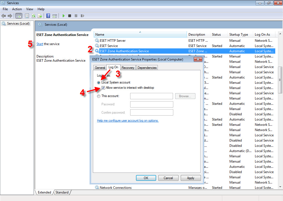Viewport: 283px width, 201px height.
Task: Select the ESET HTTP Server row name
Action: (113, 40)
